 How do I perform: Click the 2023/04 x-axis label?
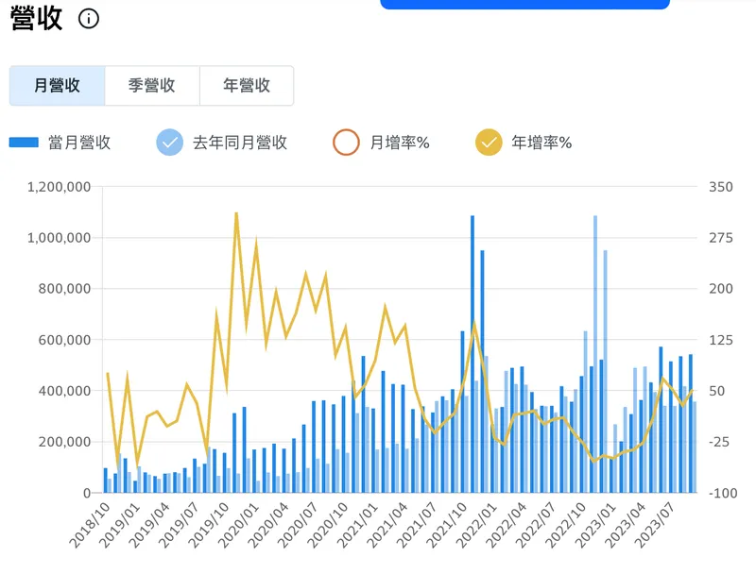coord(626,525)
